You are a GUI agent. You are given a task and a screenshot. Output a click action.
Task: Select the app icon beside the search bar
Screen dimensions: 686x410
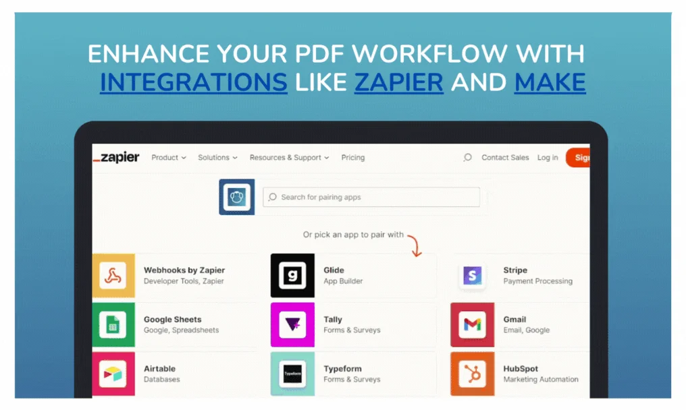(236, 197)
